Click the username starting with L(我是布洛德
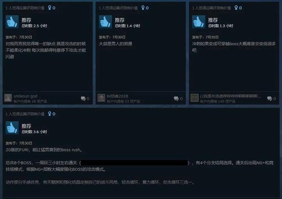 coord(230,96)
